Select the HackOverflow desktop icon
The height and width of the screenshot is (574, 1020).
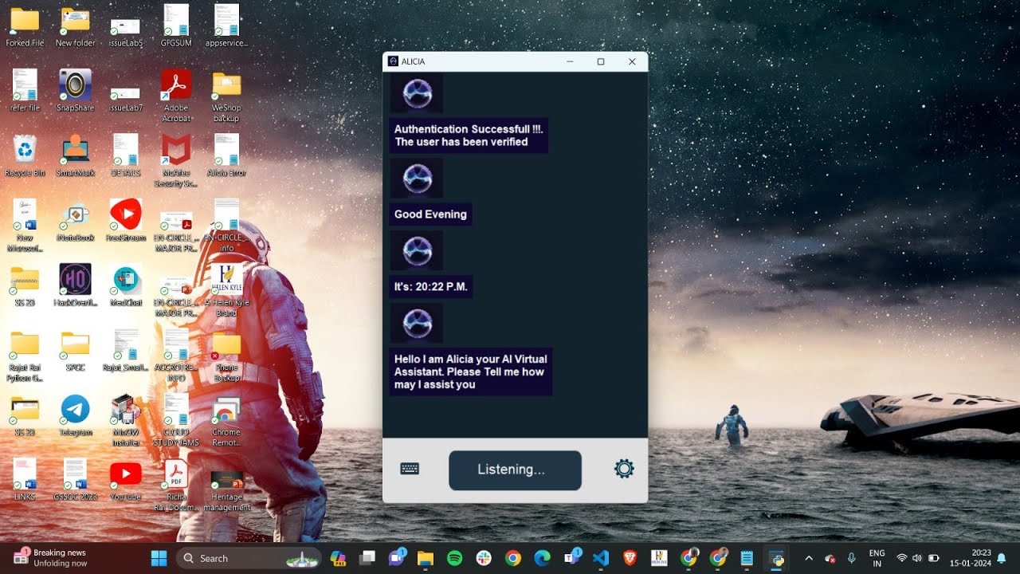click(75, 285)
